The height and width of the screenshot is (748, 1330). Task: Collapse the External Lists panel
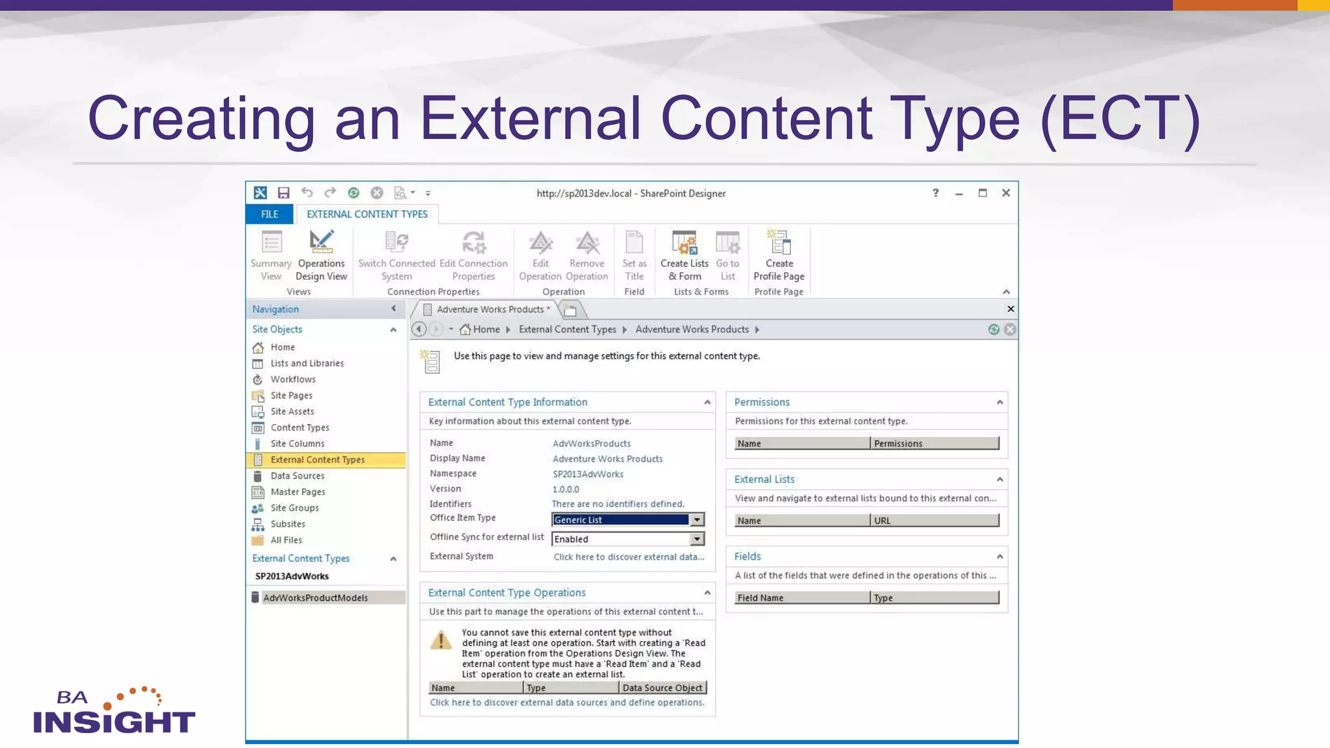[1000, 480]
